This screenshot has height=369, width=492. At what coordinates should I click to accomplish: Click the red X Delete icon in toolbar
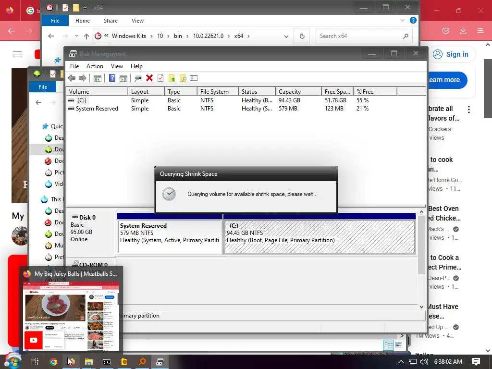tap(149, 78)
